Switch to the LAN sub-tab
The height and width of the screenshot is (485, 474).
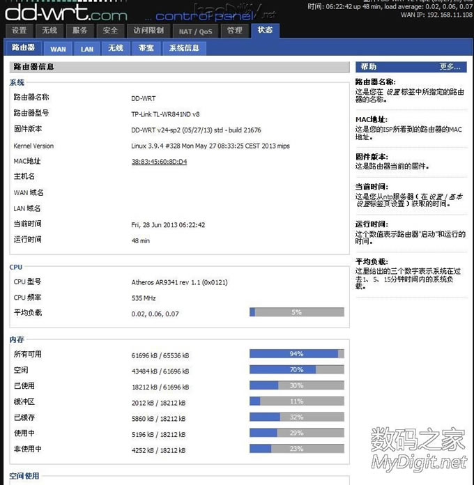click(x=87, y=49)
